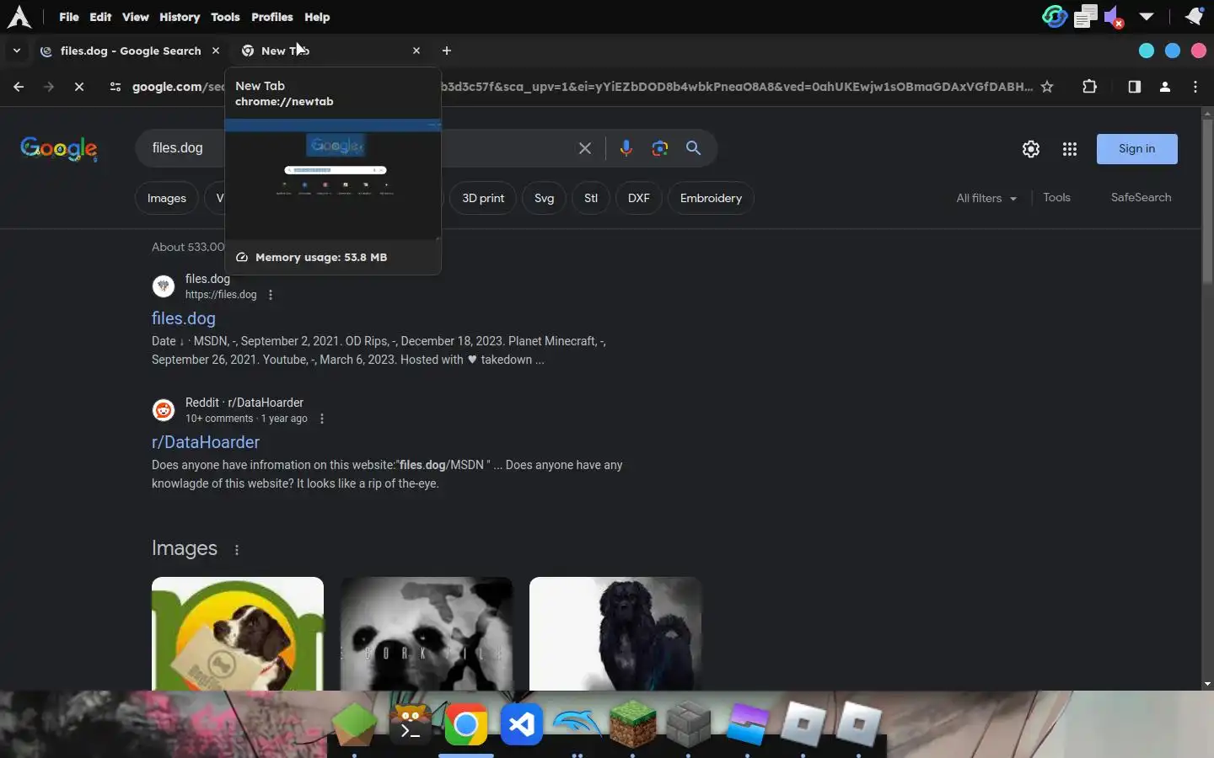Open Images section options menu
This screenshot has height=758, width=1214.
pos(237,550)
